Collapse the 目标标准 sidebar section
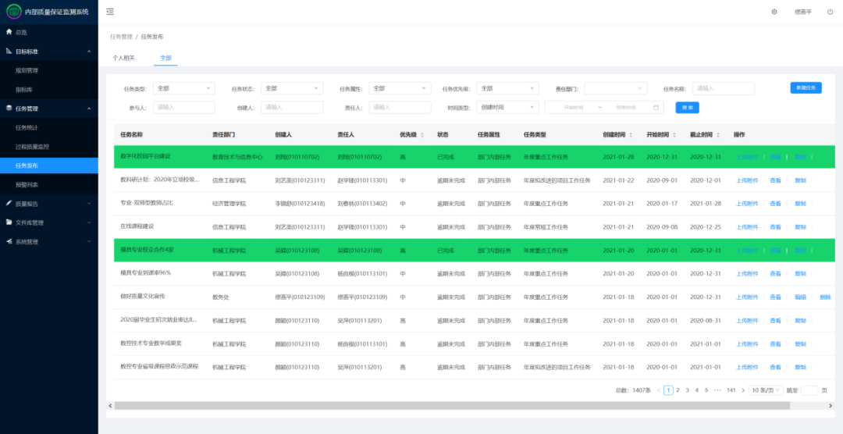The image size is (843, 434). point(88,52)
